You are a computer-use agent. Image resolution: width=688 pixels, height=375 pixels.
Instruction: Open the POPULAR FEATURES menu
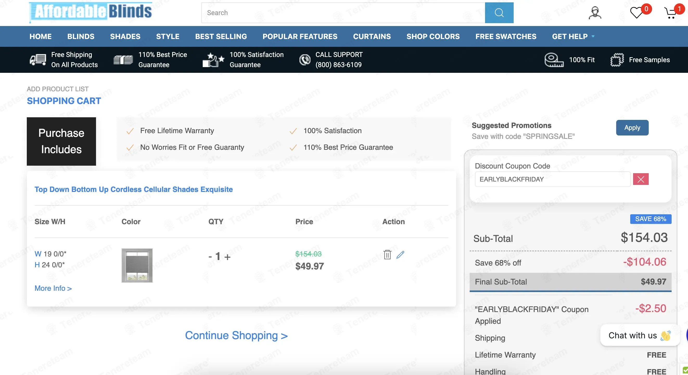(300, 36)
